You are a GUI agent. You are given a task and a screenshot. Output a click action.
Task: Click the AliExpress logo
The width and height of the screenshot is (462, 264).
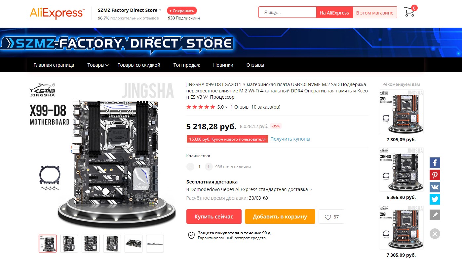coord(57,13)
